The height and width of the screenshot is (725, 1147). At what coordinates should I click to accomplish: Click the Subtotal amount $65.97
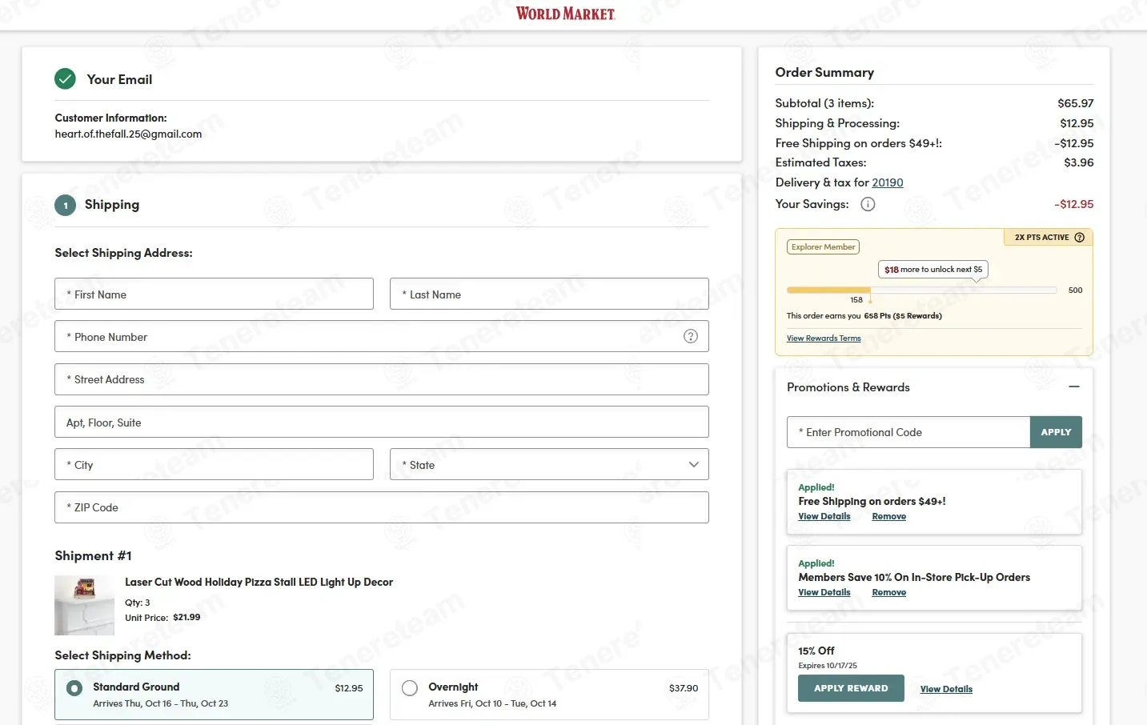pyautogui.click(x=1076, y=103)
